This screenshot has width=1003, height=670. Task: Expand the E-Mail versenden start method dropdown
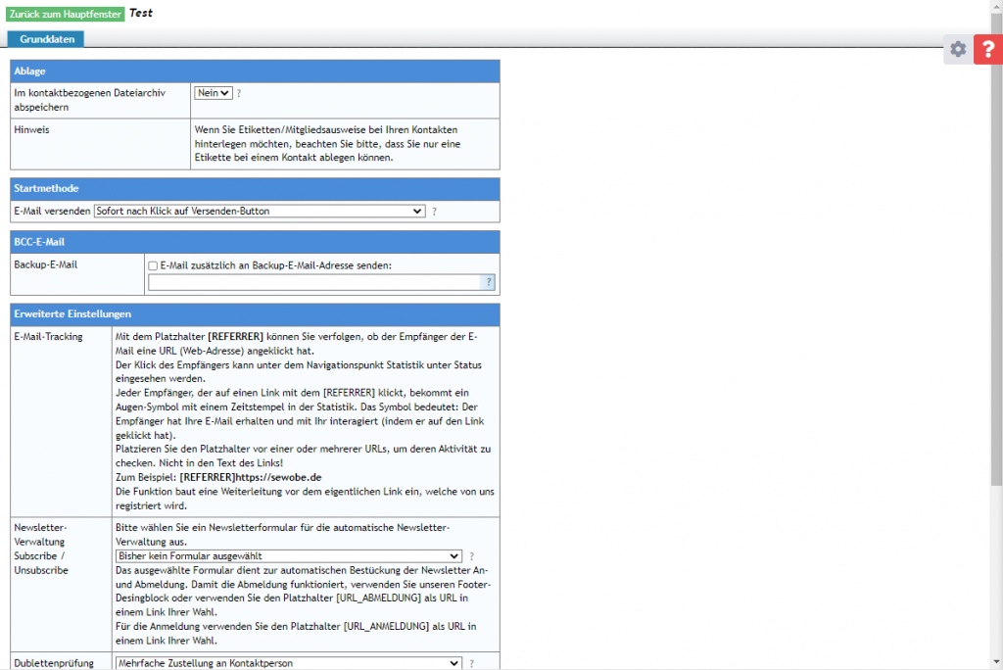pos(260,212)
